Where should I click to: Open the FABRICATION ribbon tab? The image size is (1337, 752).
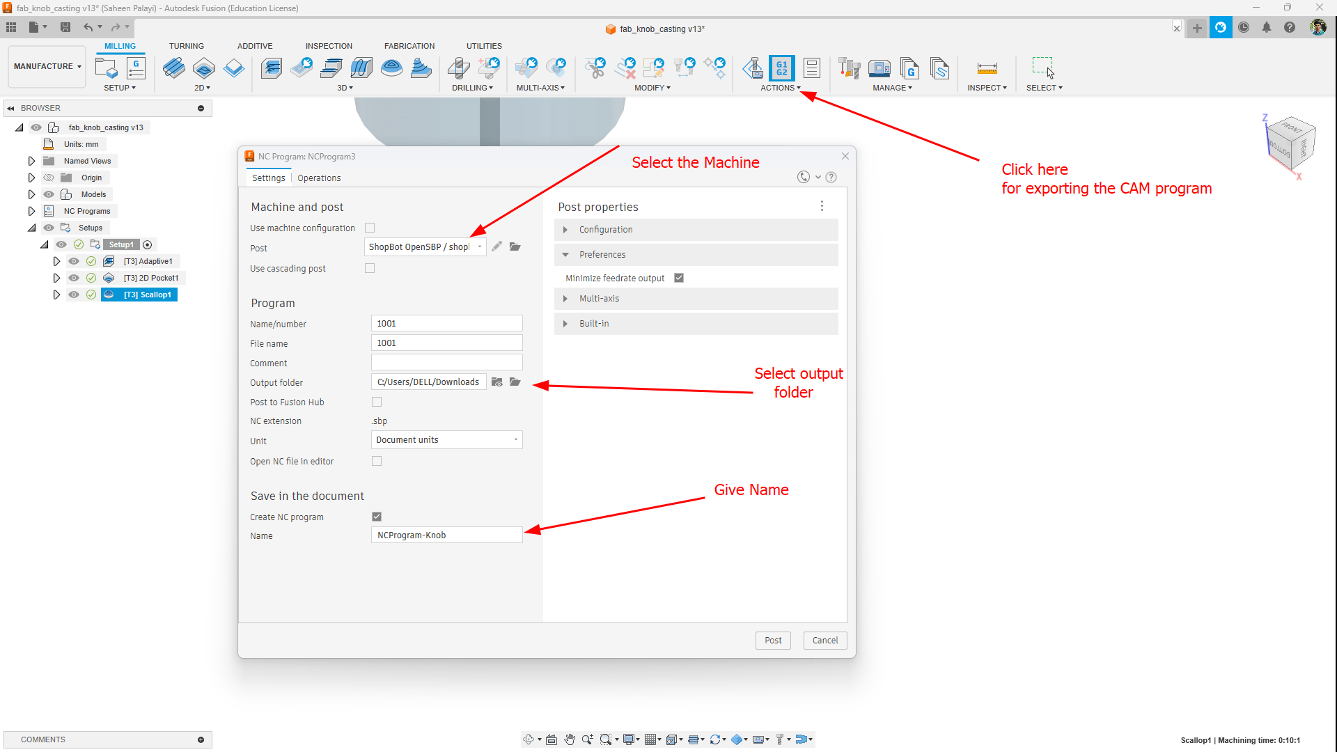tap(409, 46)
